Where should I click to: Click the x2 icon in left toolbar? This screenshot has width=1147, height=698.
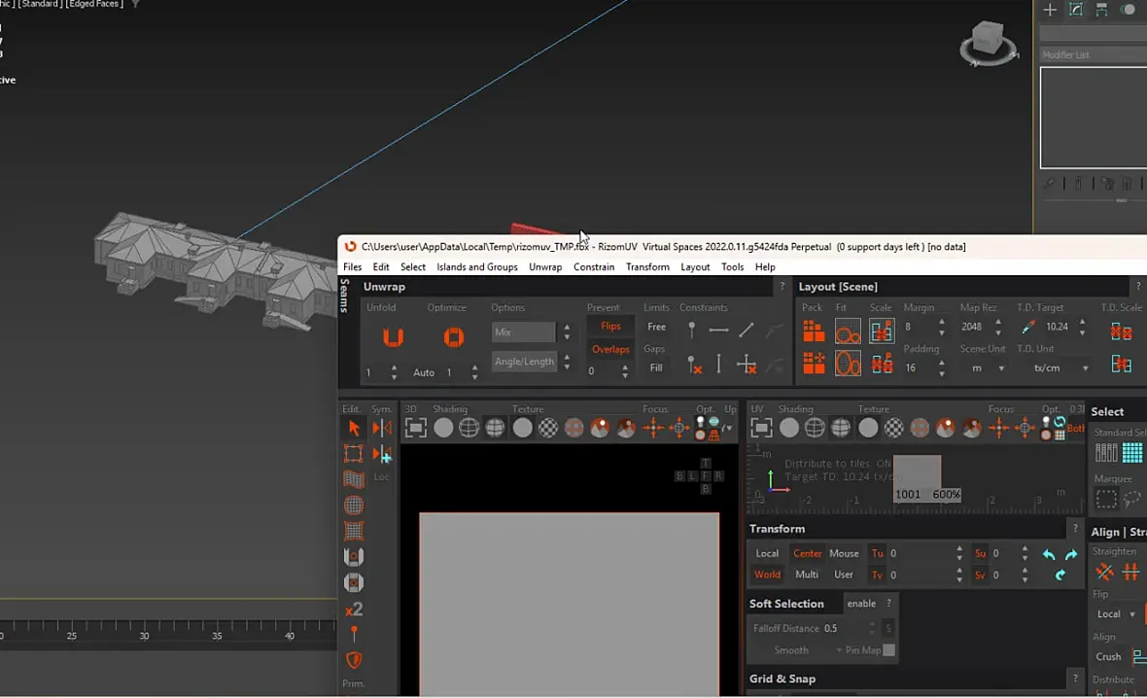pyautogui.click(x=354, y=610)
